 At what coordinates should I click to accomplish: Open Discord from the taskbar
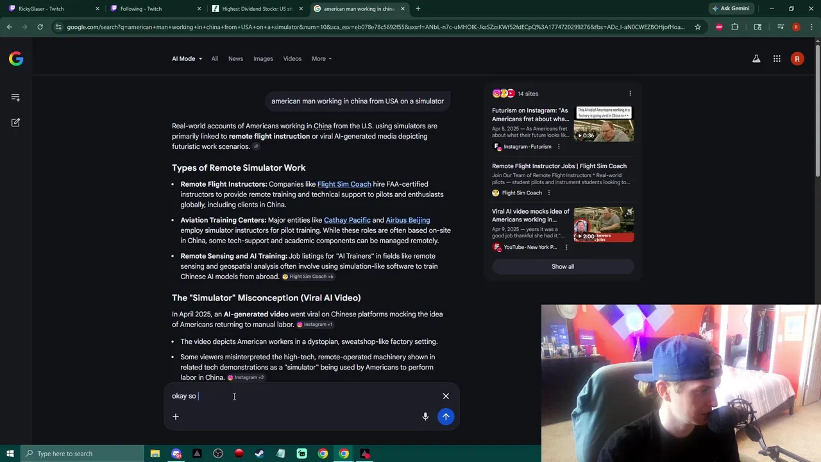[x=176, y=454]
